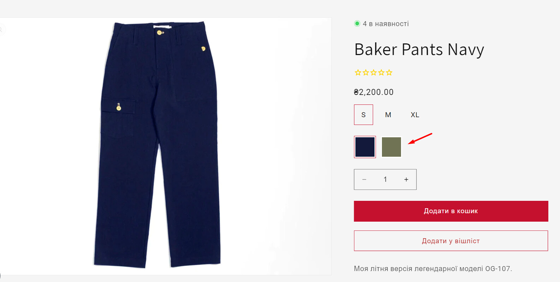Add to cart with Додати в кошик

451,211
